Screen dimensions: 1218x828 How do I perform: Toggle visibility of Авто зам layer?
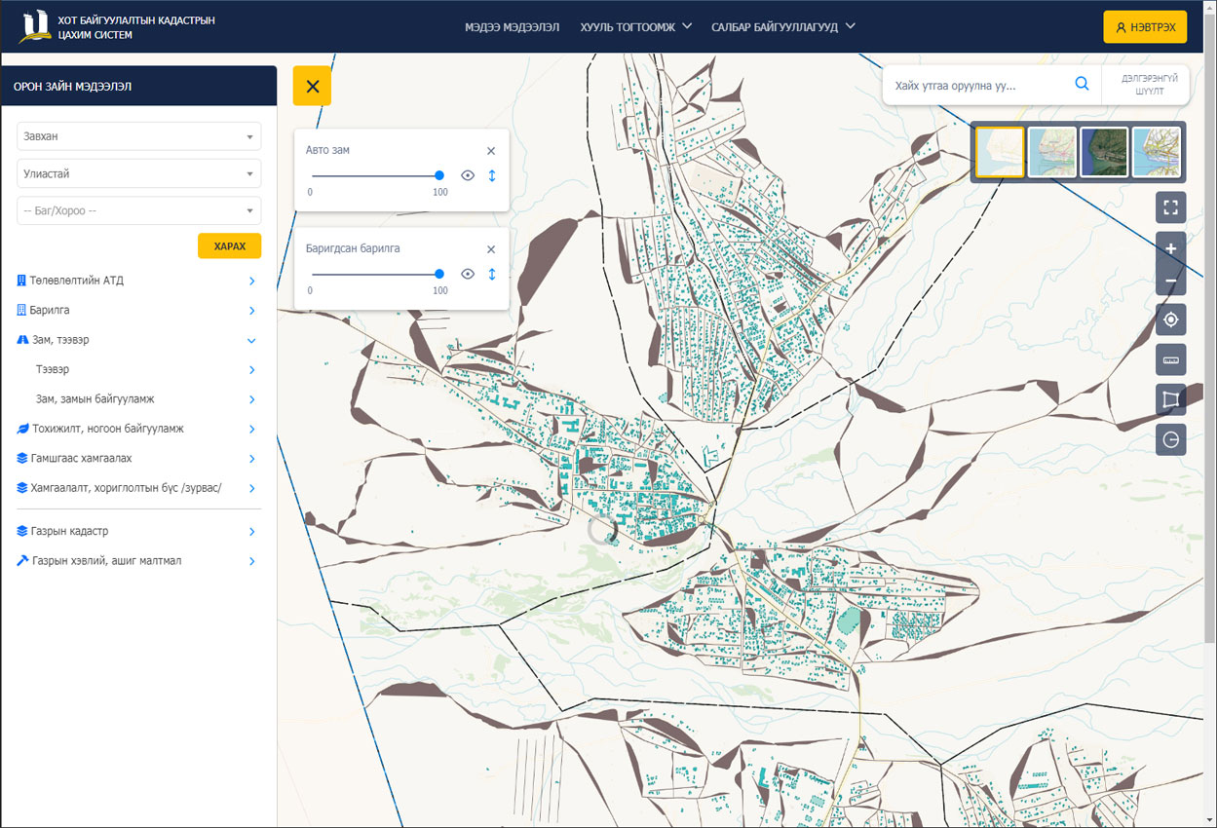[x=468, y=175]
